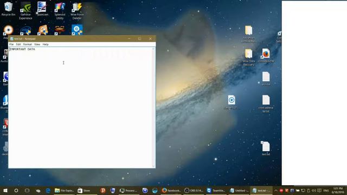This screenshot has width=347, height=195.
Task: Select the text file below Firefox shortcut
Action: pos(266,79)
